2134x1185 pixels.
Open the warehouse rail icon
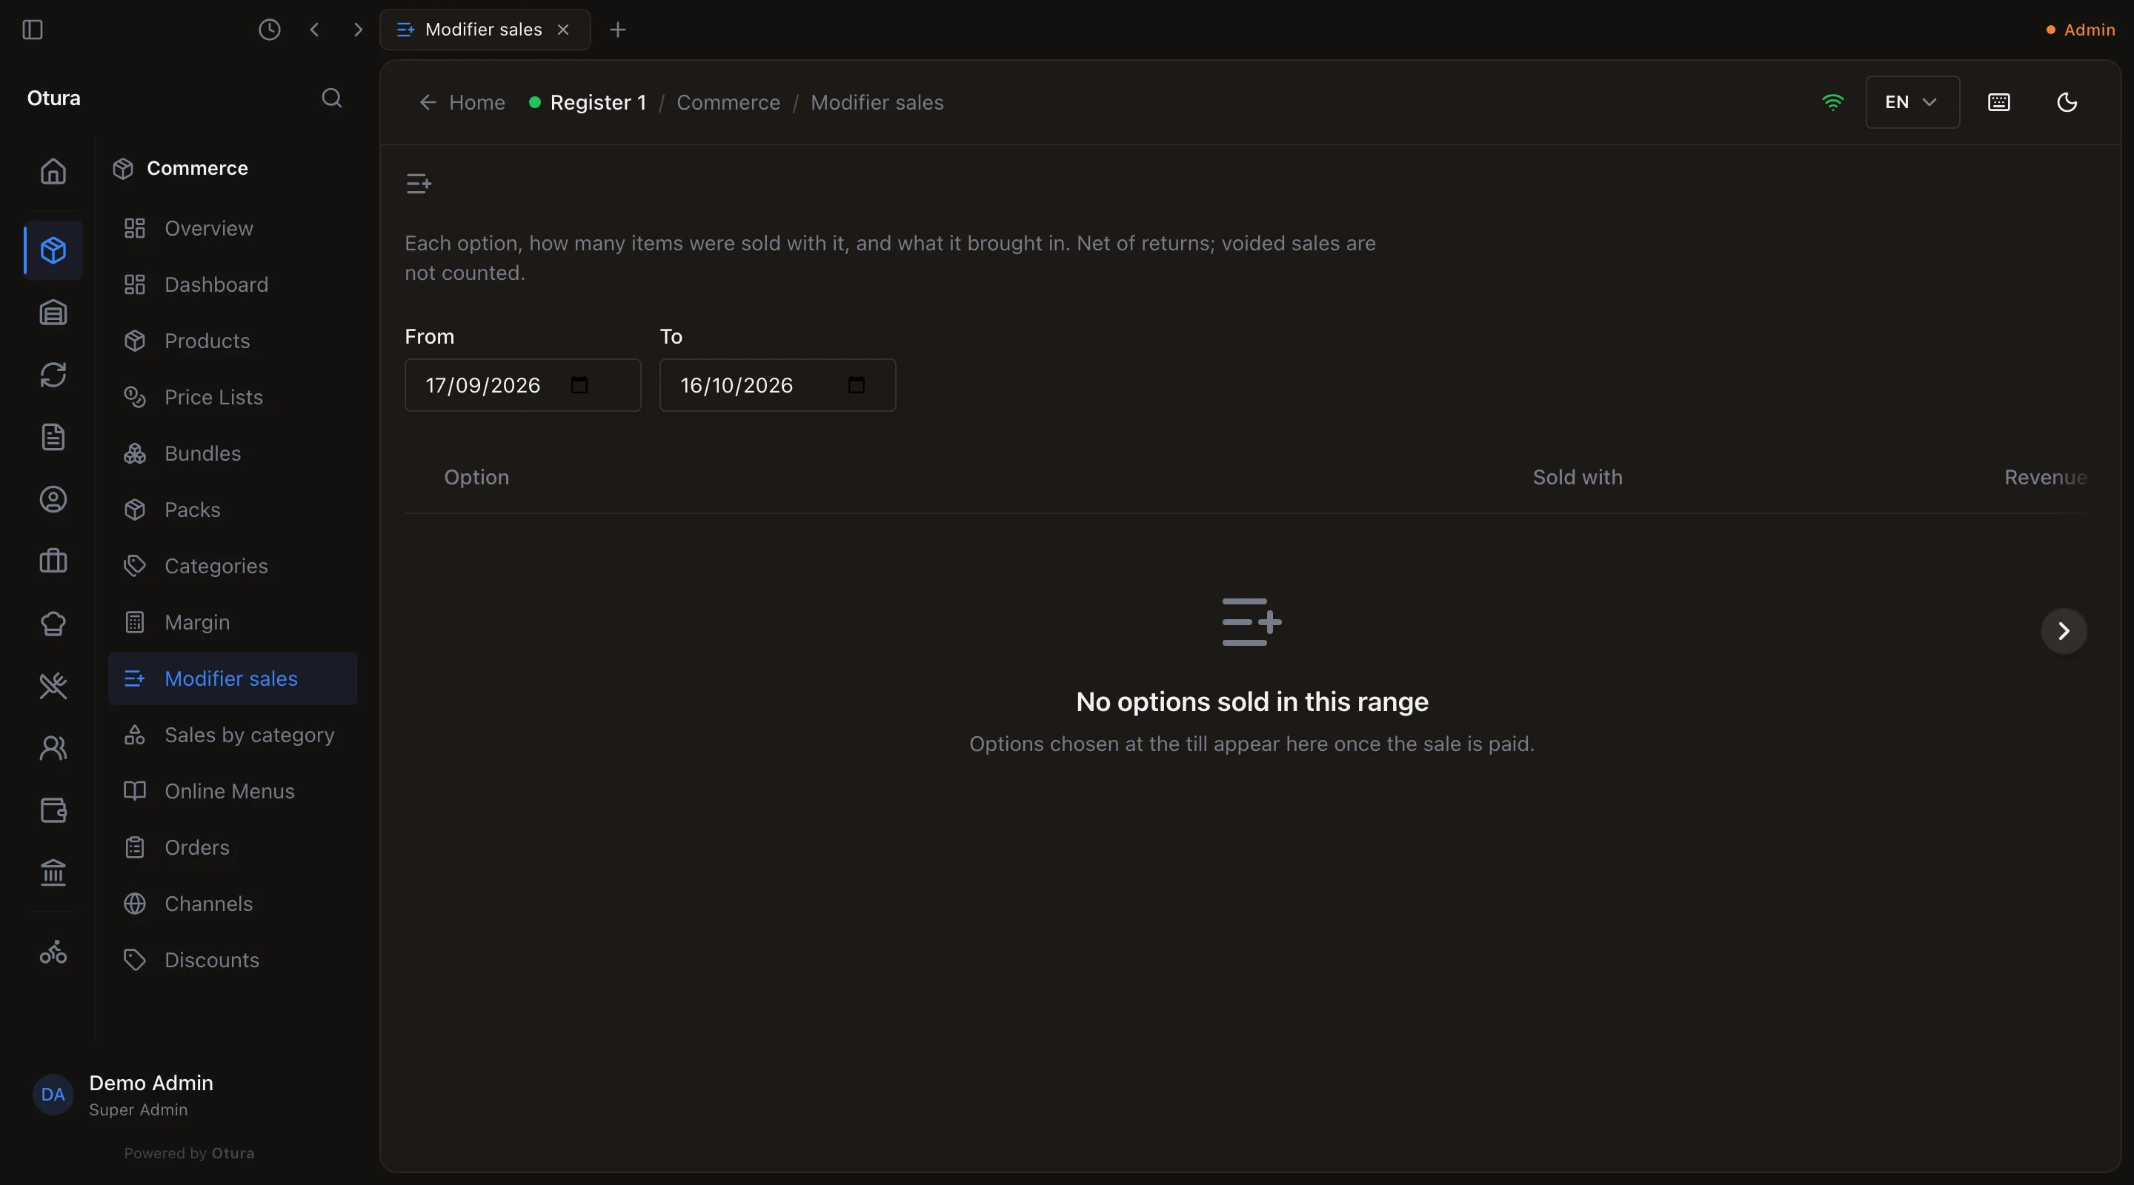pos(53,313)
